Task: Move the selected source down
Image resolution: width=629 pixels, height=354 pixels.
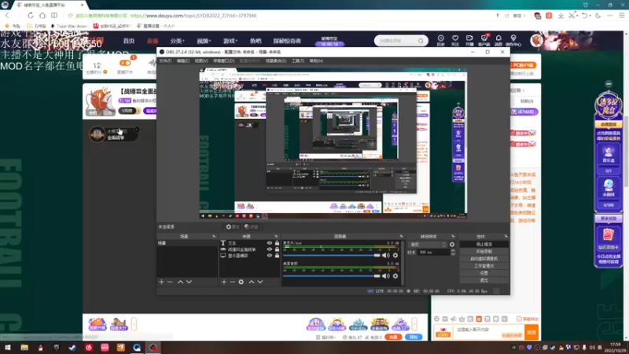Action: pos(260,282)
